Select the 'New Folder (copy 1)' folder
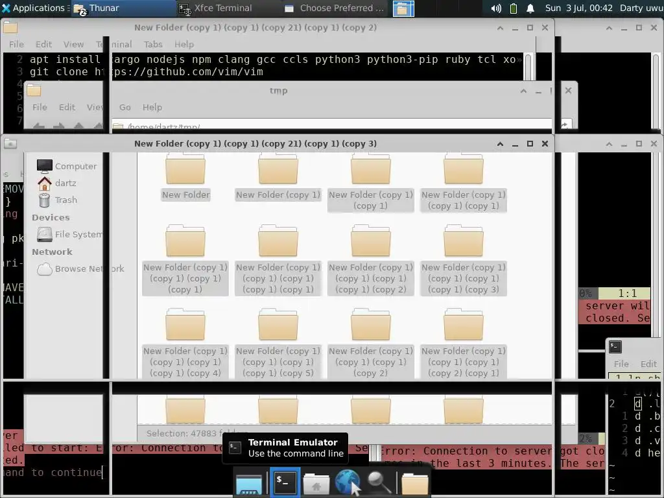The height and width of the screenshot is (498, 664). [x=278, y=177]
